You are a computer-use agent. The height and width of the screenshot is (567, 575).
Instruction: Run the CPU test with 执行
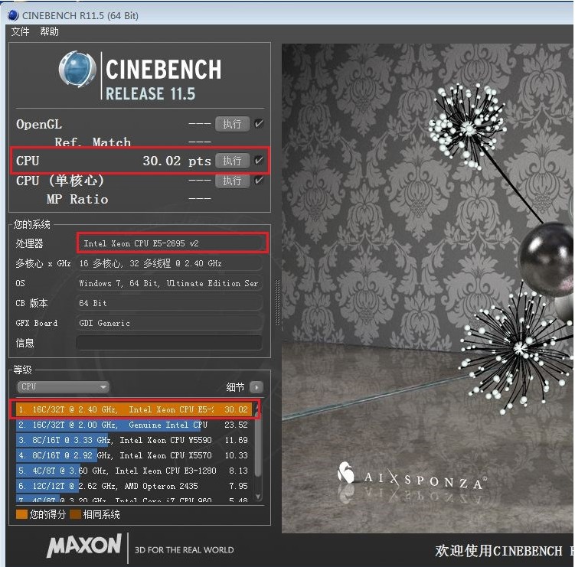(x=232, y=161)
